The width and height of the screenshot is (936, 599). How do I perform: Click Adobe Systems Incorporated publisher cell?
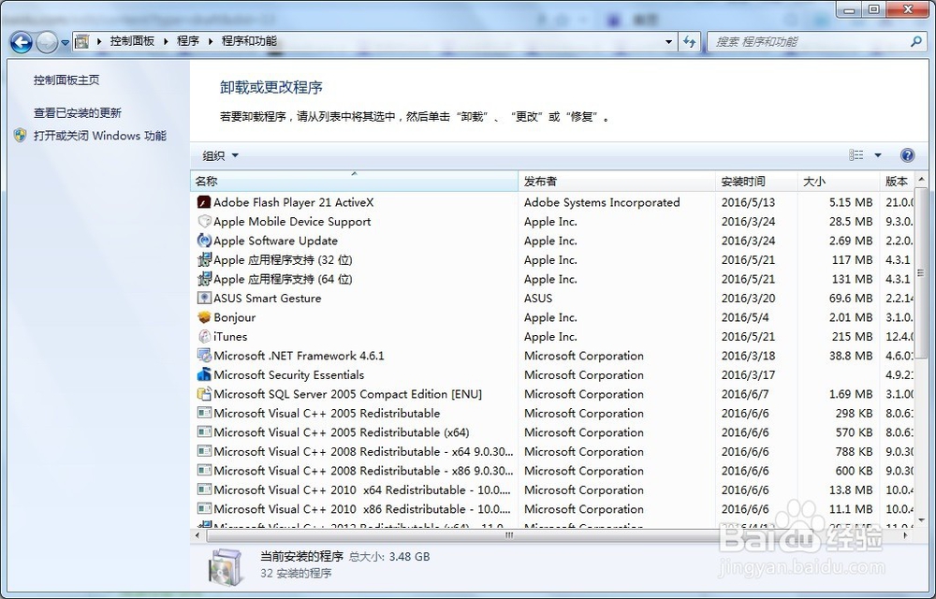click(602, 202)
